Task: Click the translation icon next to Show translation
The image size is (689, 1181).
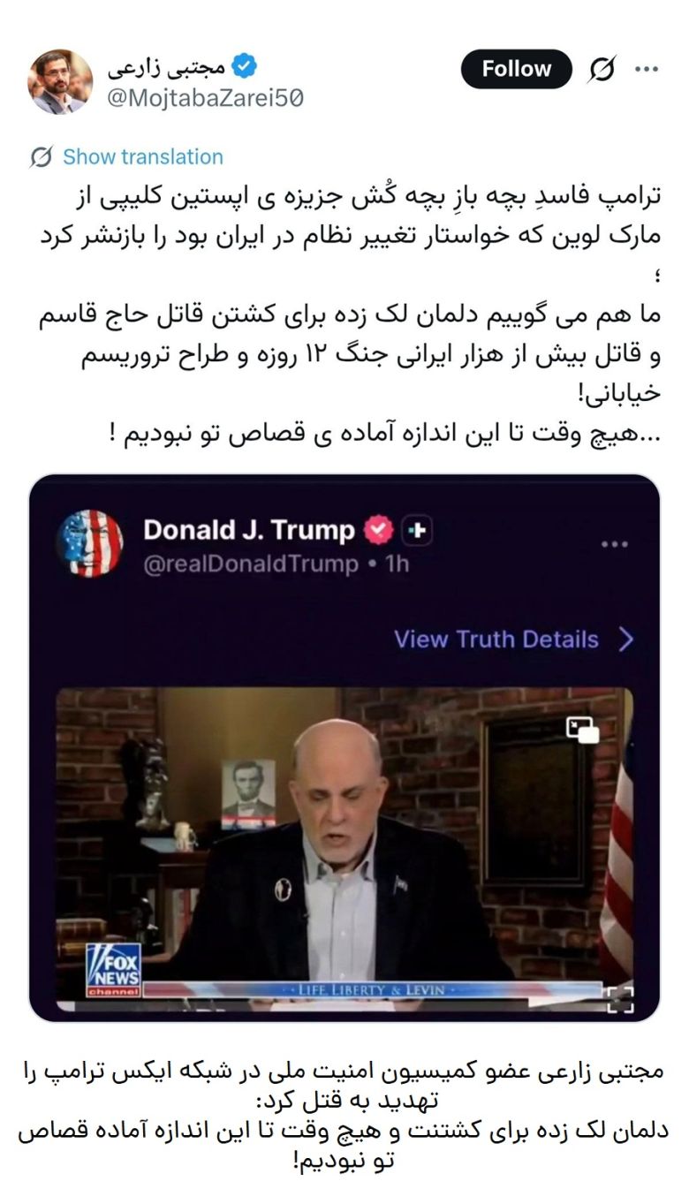Action: 41,157
